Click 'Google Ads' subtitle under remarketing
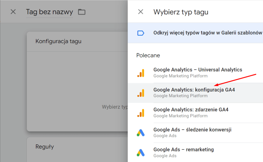This screenshot has height=162, width=263. coord(165,156)
